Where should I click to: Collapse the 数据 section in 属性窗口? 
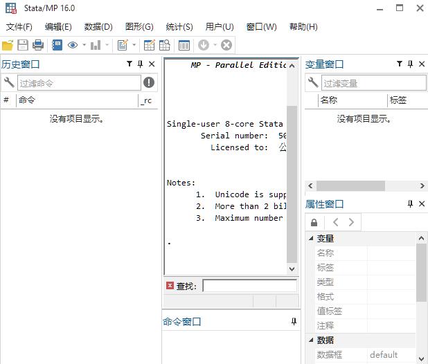(311, 340)
